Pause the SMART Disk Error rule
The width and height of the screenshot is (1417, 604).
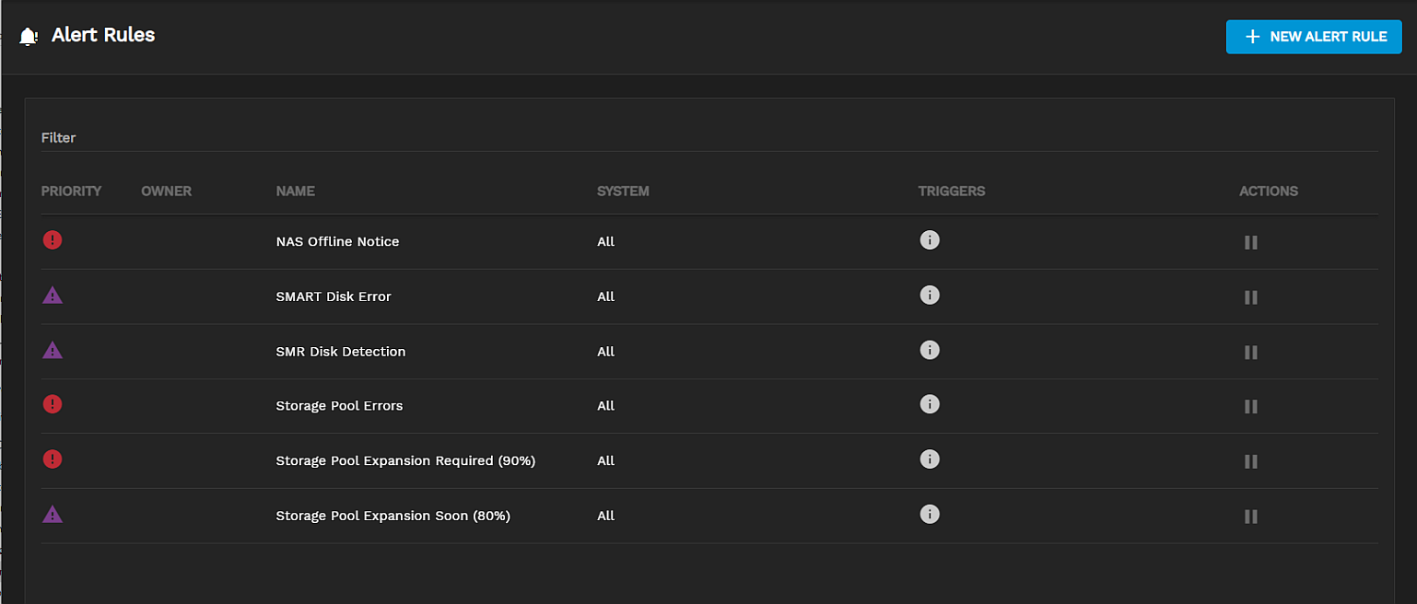(1250, 297)
